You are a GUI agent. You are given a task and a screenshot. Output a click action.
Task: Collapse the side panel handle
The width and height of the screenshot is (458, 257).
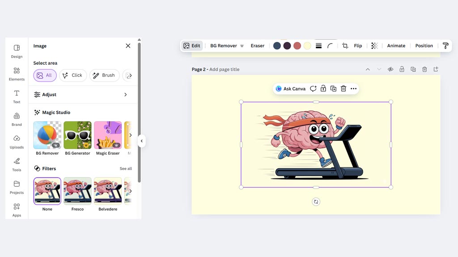tap(142, 141)
